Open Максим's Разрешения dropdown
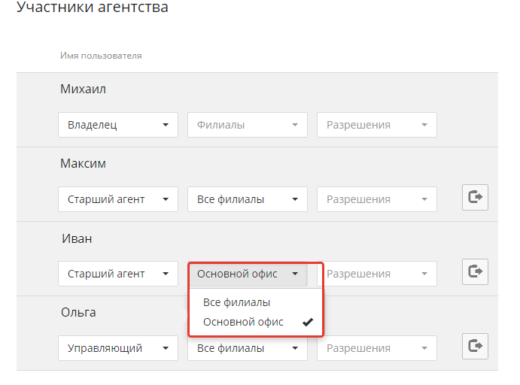 coord(376,199)
